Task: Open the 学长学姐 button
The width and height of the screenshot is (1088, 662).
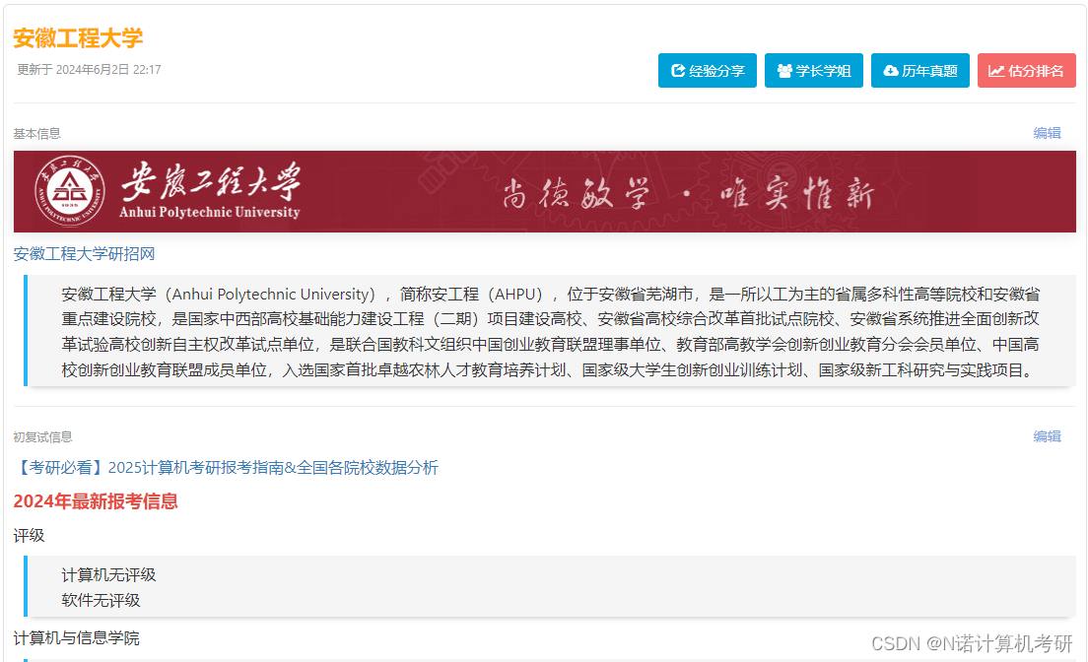Action: tap(813, 71)
